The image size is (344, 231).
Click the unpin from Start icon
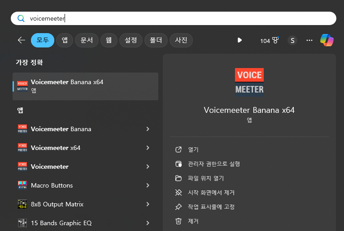coord(179,192)
